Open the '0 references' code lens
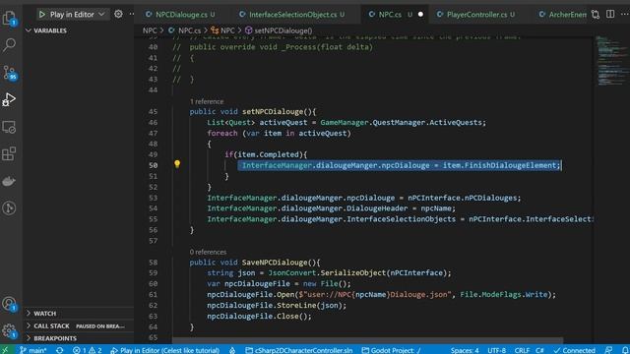 [208, 252]
